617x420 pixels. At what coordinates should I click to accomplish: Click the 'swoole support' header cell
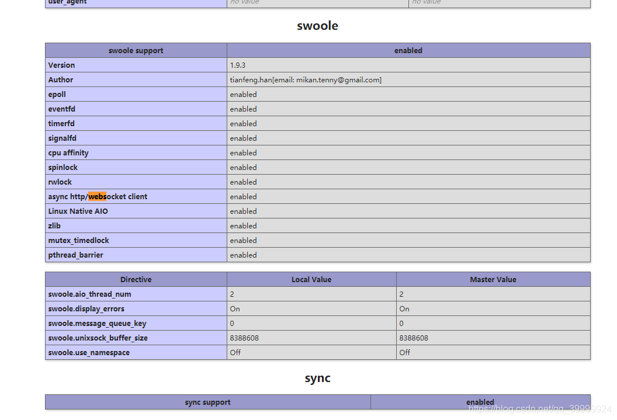click(136, 50)
